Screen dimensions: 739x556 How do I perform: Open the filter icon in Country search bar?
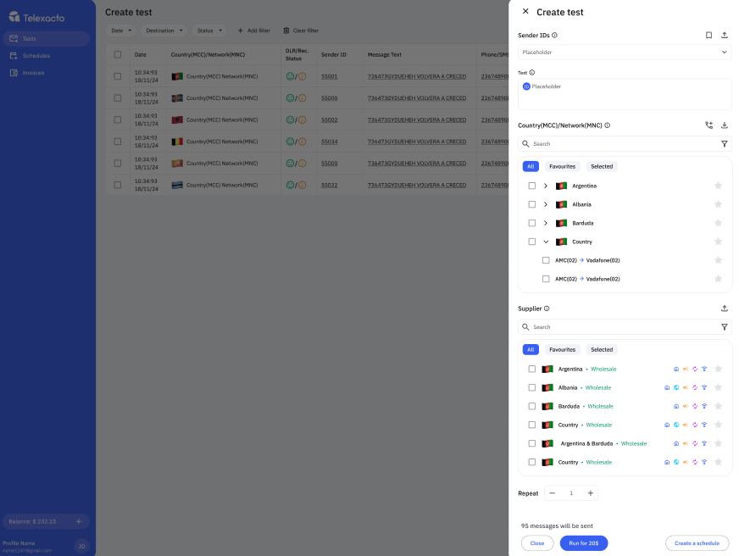tap(725, 143)
